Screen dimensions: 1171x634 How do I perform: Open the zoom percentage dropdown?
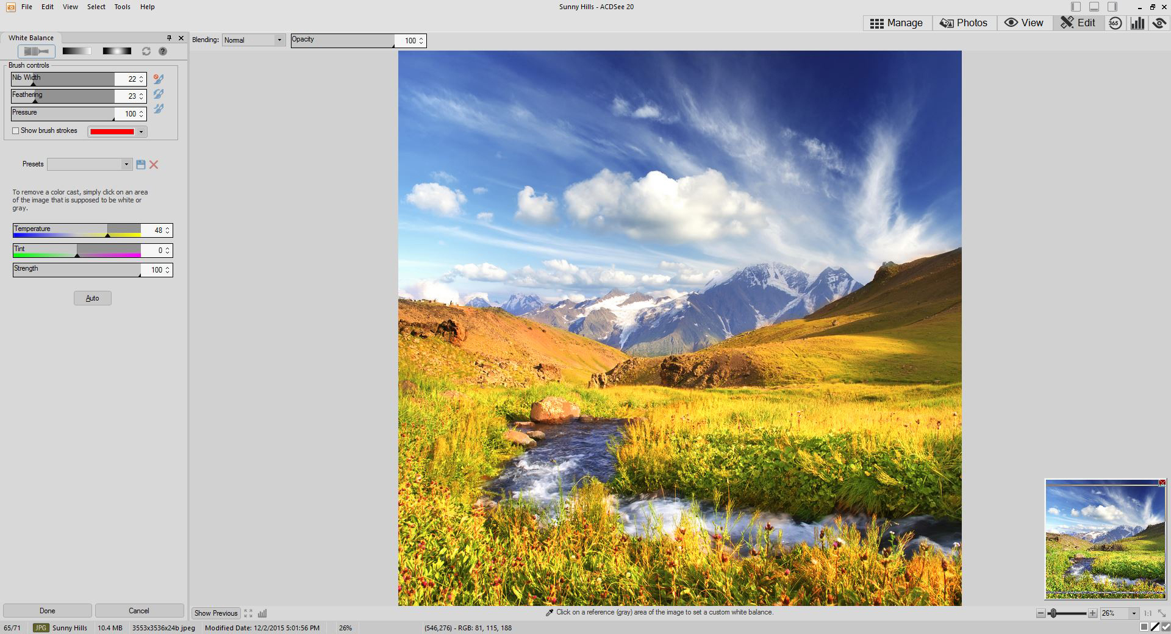point(1134,613)
